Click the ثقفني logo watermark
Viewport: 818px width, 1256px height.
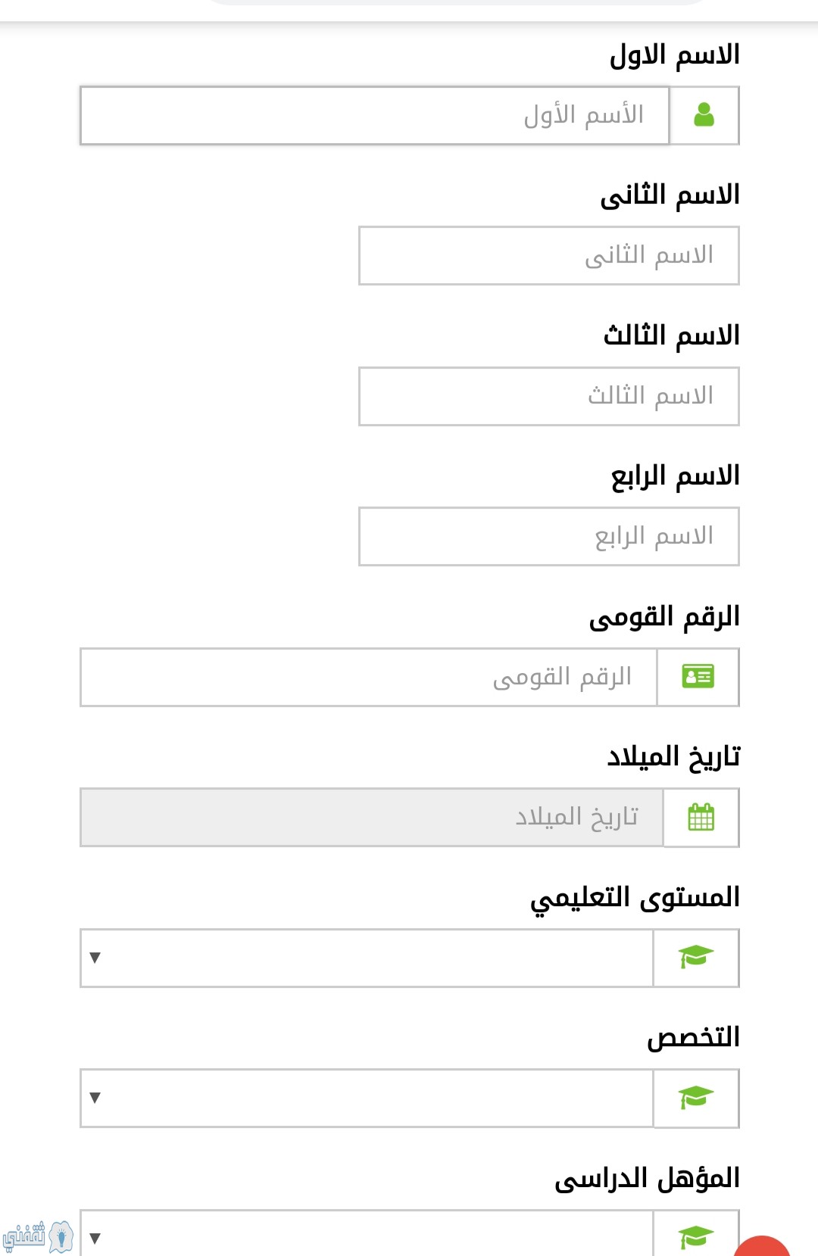click(38, 1237)
